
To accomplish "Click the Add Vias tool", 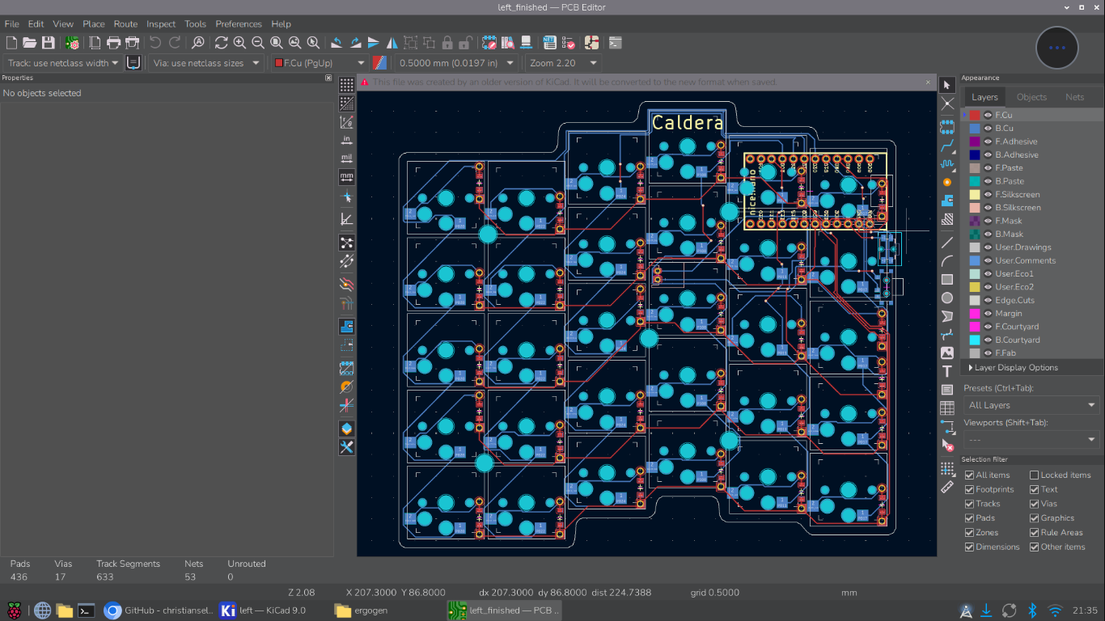I will point(947,182).
